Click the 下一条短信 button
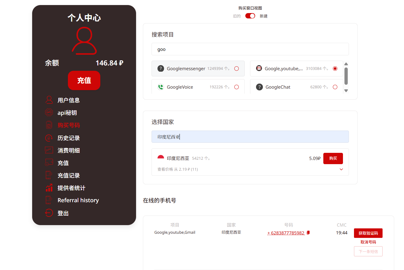This screenshot has height=270, width=404. pyautogui.click(x=368, y=251)
